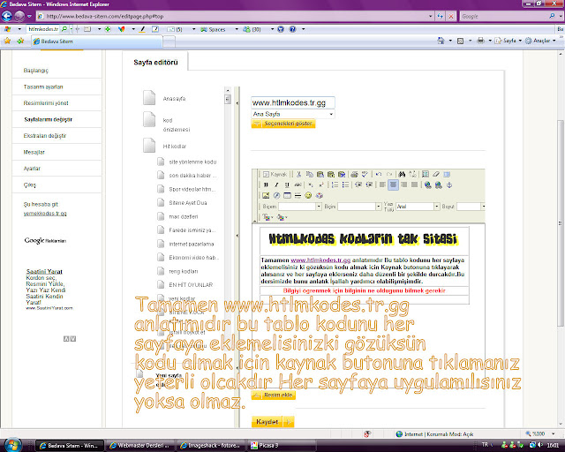
Task: Open the text color picker
Action: (267, 217)
